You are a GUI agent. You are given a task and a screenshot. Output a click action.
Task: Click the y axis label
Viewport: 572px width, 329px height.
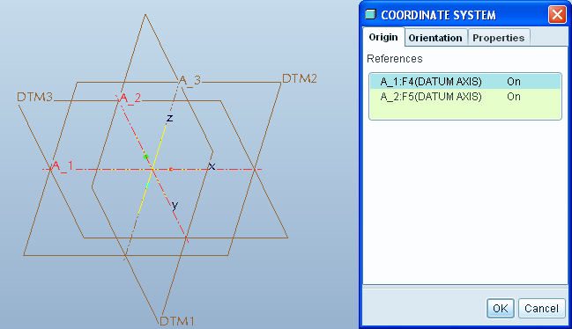175,206
